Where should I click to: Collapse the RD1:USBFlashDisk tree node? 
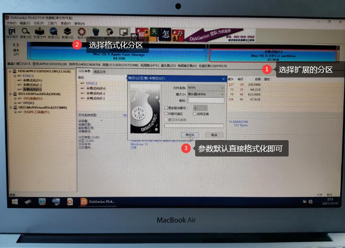[10, 94]
